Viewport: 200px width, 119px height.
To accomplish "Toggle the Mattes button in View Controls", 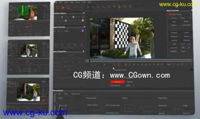I will (x=174, y=25).
